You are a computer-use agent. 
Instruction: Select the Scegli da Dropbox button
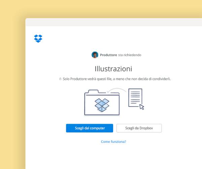pyautogui.click(x=139, y=128)
